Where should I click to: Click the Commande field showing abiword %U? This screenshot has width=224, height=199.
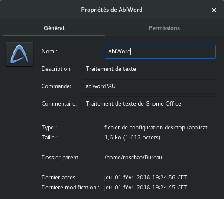[x=149, y=86]
